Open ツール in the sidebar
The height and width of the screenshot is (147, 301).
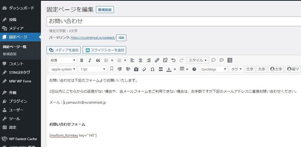[x=20, y=118]
